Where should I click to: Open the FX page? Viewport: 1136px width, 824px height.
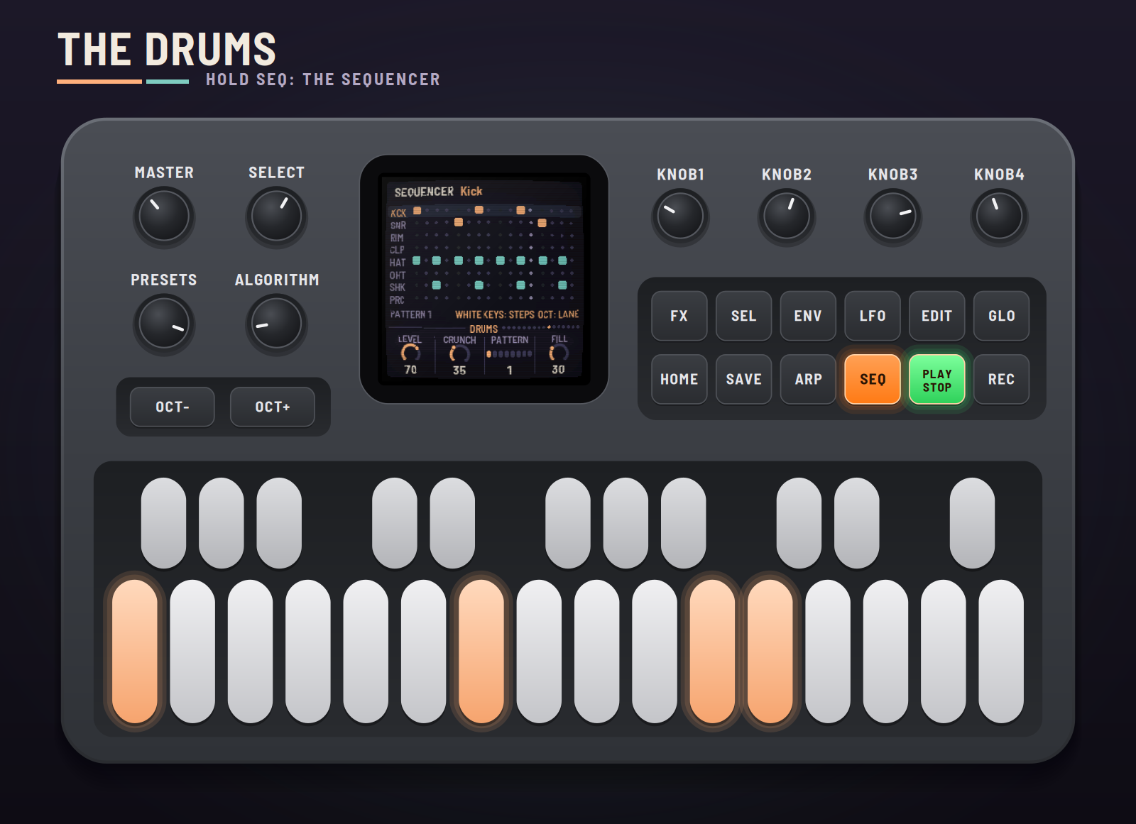[x=679, y=316]
